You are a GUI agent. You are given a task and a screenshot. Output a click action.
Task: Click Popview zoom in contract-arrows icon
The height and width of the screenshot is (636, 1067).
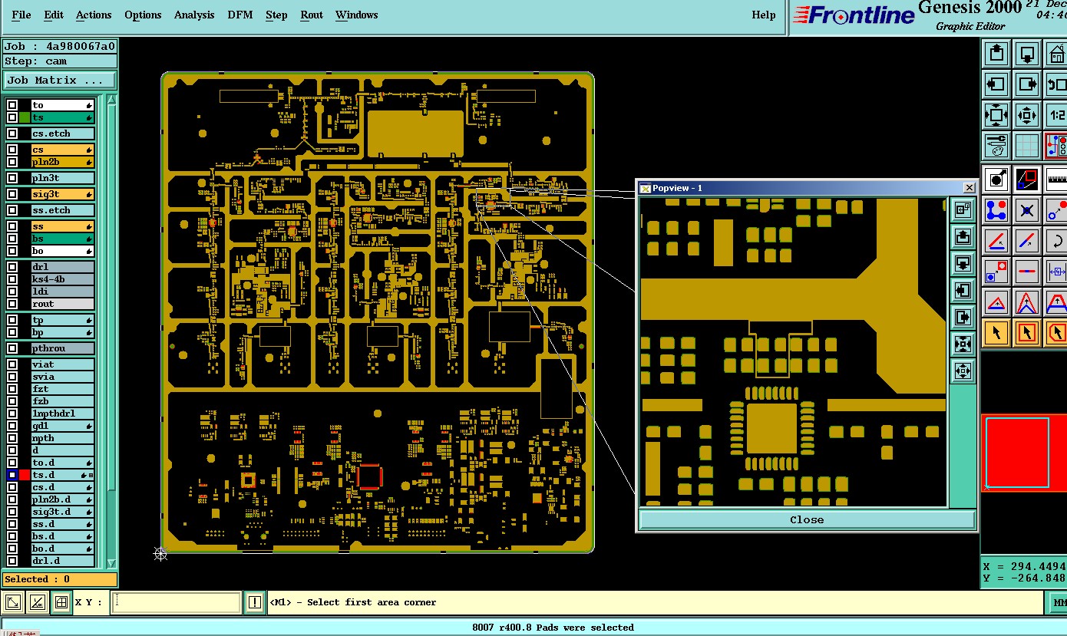pos(963,372)
